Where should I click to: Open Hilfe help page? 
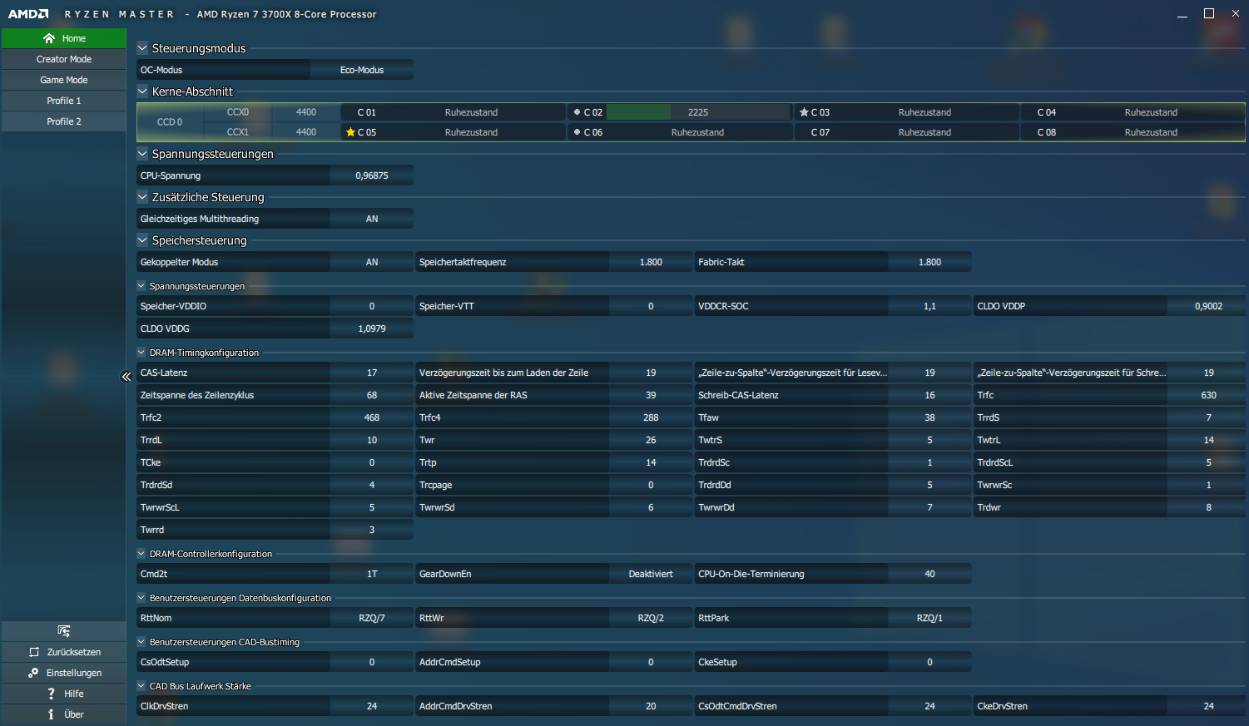(64, 694)
